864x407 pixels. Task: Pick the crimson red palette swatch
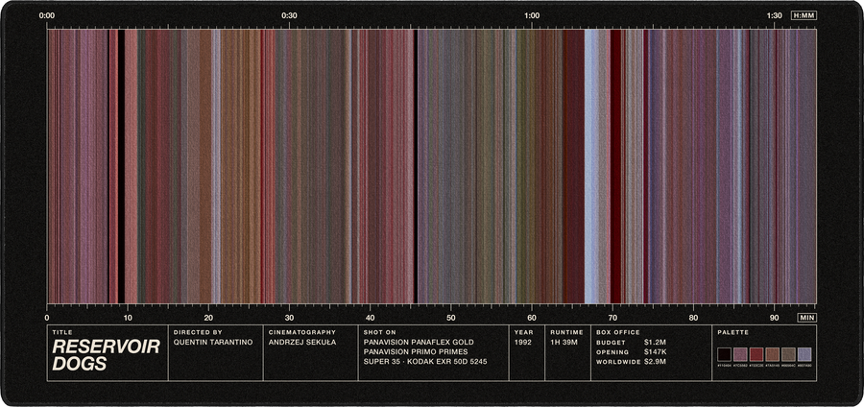coord(756,354)
